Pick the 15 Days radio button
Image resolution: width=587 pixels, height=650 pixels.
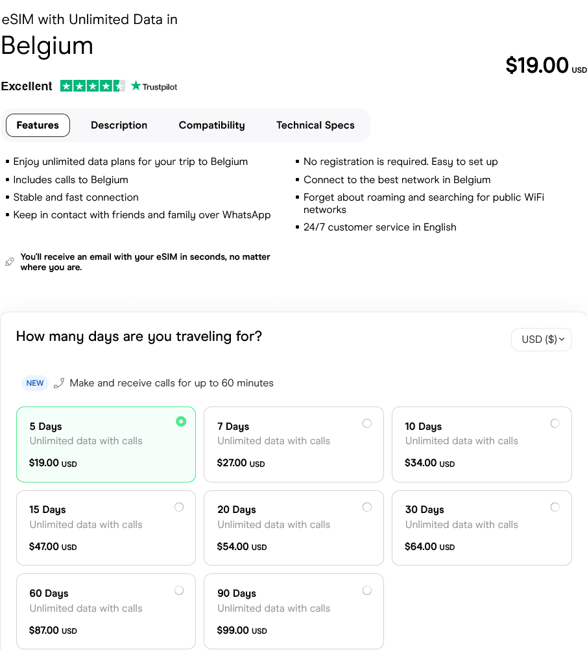(179, 507)
